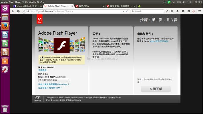This screenshot has height=114, width=203.
Task: Open Ubuntu Software Center icon
Action: coord(5,61)
